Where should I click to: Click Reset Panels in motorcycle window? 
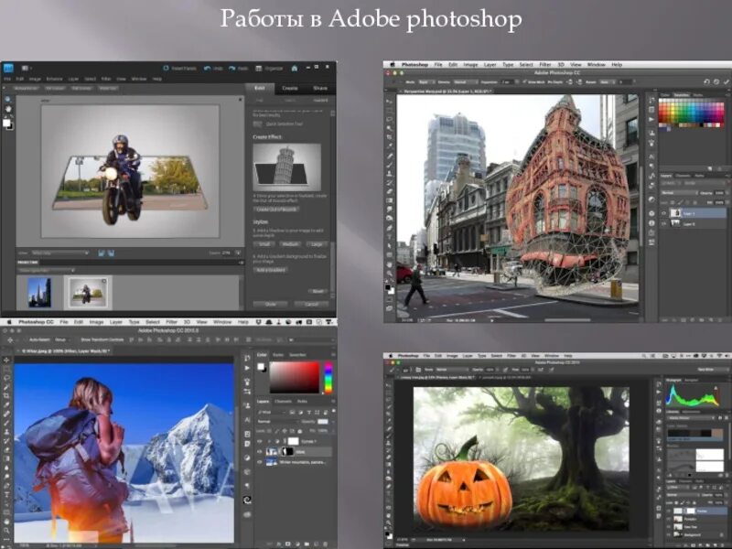tap(179, 68)
